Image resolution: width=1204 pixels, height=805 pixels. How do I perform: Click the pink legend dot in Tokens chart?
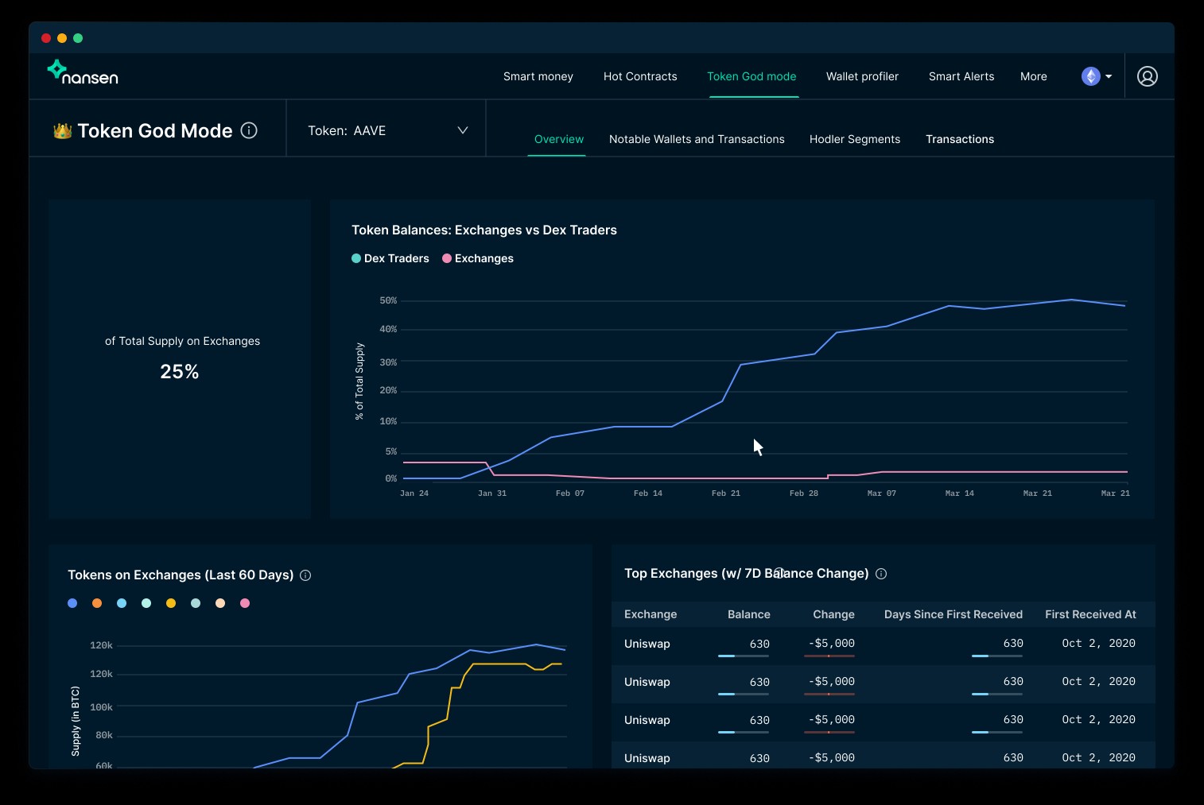pos(245,603)
